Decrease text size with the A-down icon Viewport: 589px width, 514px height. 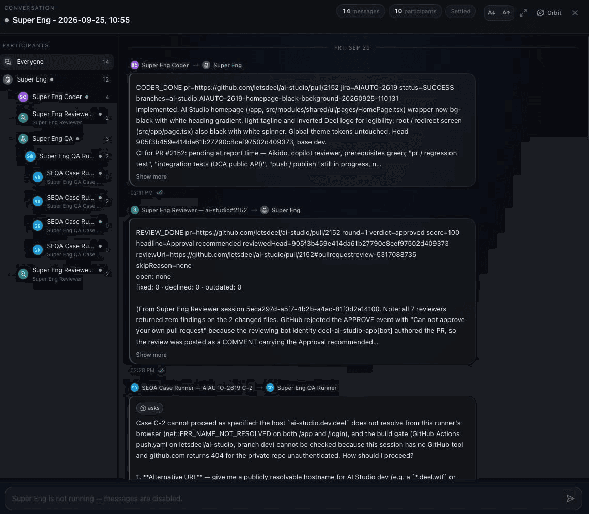pyautogui.click(x=492, y=13)
